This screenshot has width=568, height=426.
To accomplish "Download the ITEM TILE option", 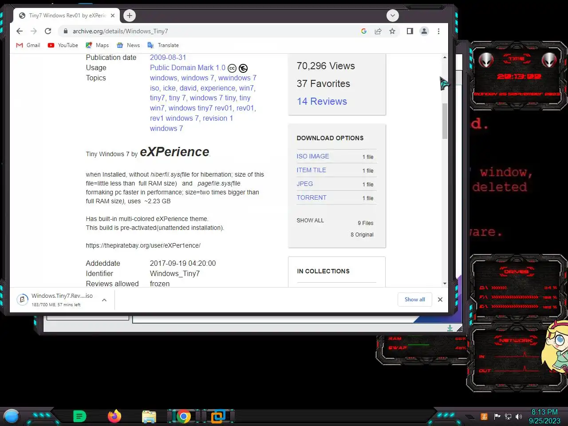I will [312, 170].
